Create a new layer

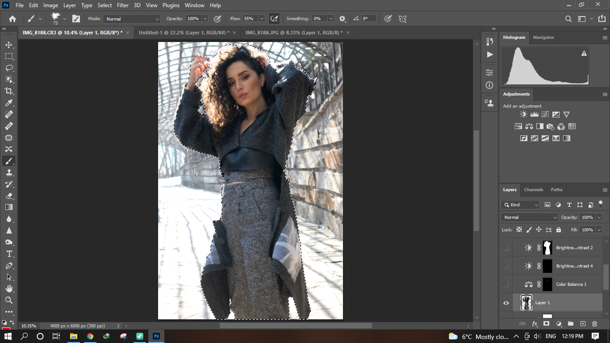tap(583, 324)
